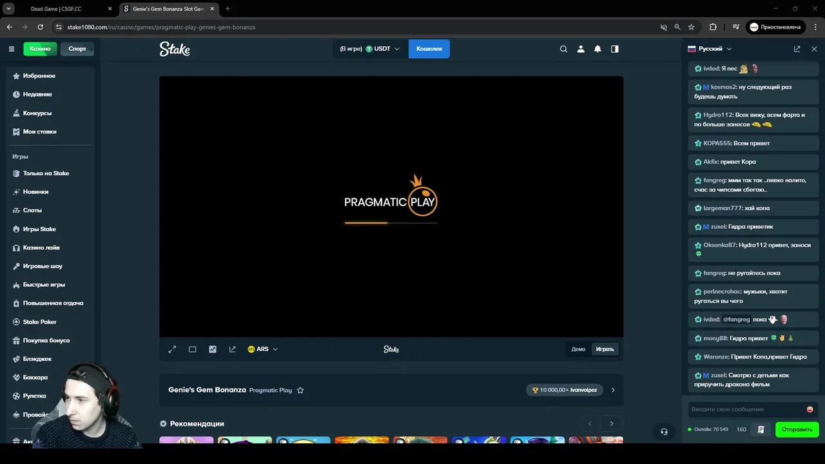Pop out the chat window icon
Viewport: 825px width, 464px height.
(x=797, y=49)
